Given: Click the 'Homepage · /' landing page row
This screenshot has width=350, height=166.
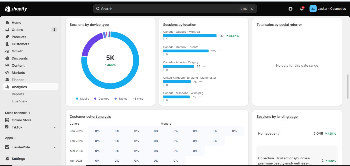Looking at the screenshot, I should coord(297,134).
